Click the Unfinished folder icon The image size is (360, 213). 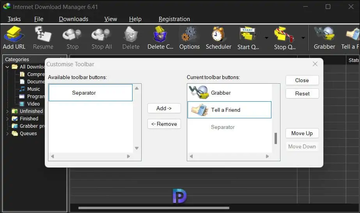(x=15, y=111)
